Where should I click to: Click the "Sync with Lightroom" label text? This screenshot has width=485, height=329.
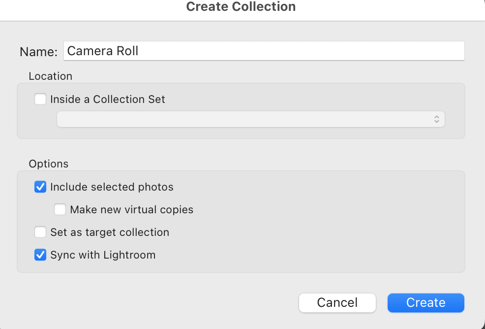tap(103, 255)
